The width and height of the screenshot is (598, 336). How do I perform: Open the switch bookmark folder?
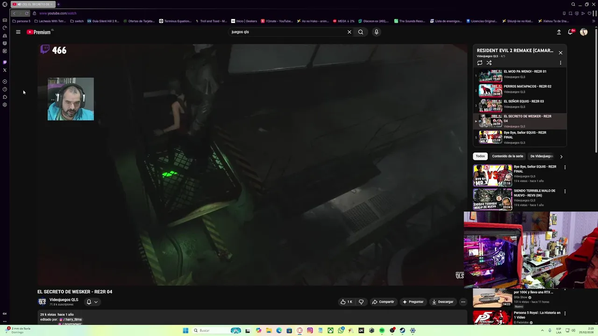(77, 21)
